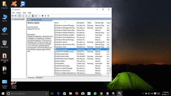Viewport: 171px width, 96px height.
Task: Select the Windows Time service row
Action: [81, 47]
